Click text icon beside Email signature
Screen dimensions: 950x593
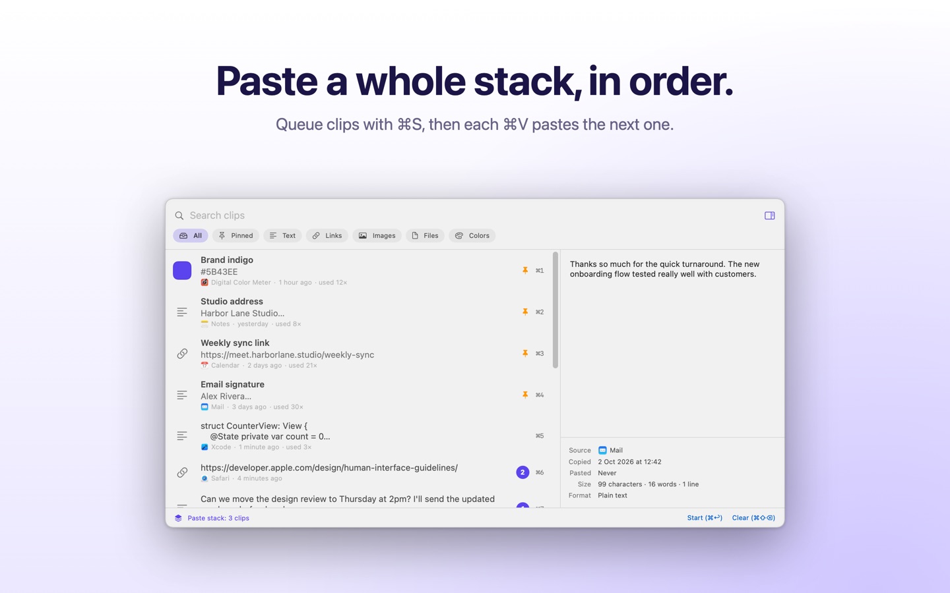182,395
